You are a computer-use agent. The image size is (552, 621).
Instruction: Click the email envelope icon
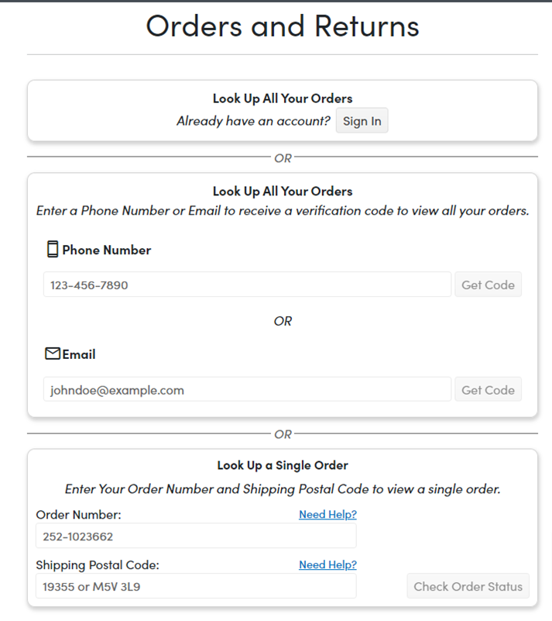(53, 354)
